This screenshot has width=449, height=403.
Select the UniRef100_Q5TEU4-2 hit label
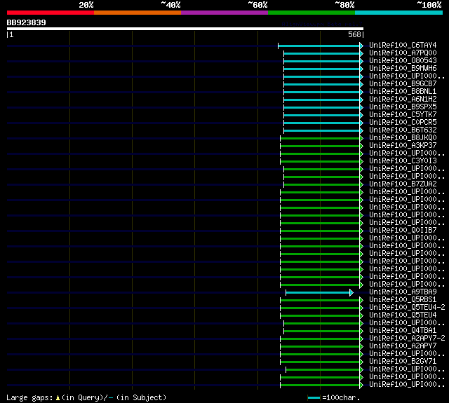pyautogui.click(x=407, y=308)
